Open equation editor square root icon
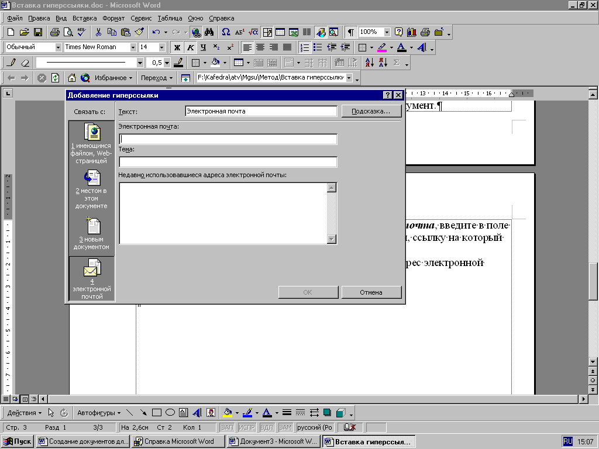The image size is (599, 449). click(x=253, y=32)
